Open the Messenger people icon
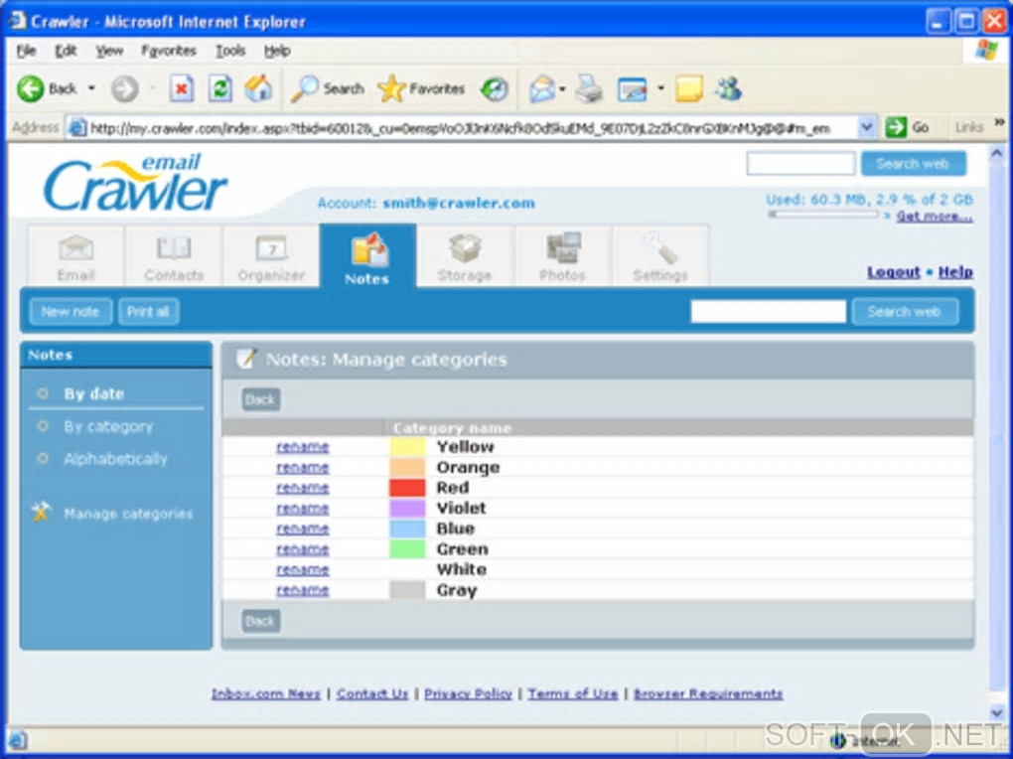The height and width of the screenshot is (759, 1013). 729,89
